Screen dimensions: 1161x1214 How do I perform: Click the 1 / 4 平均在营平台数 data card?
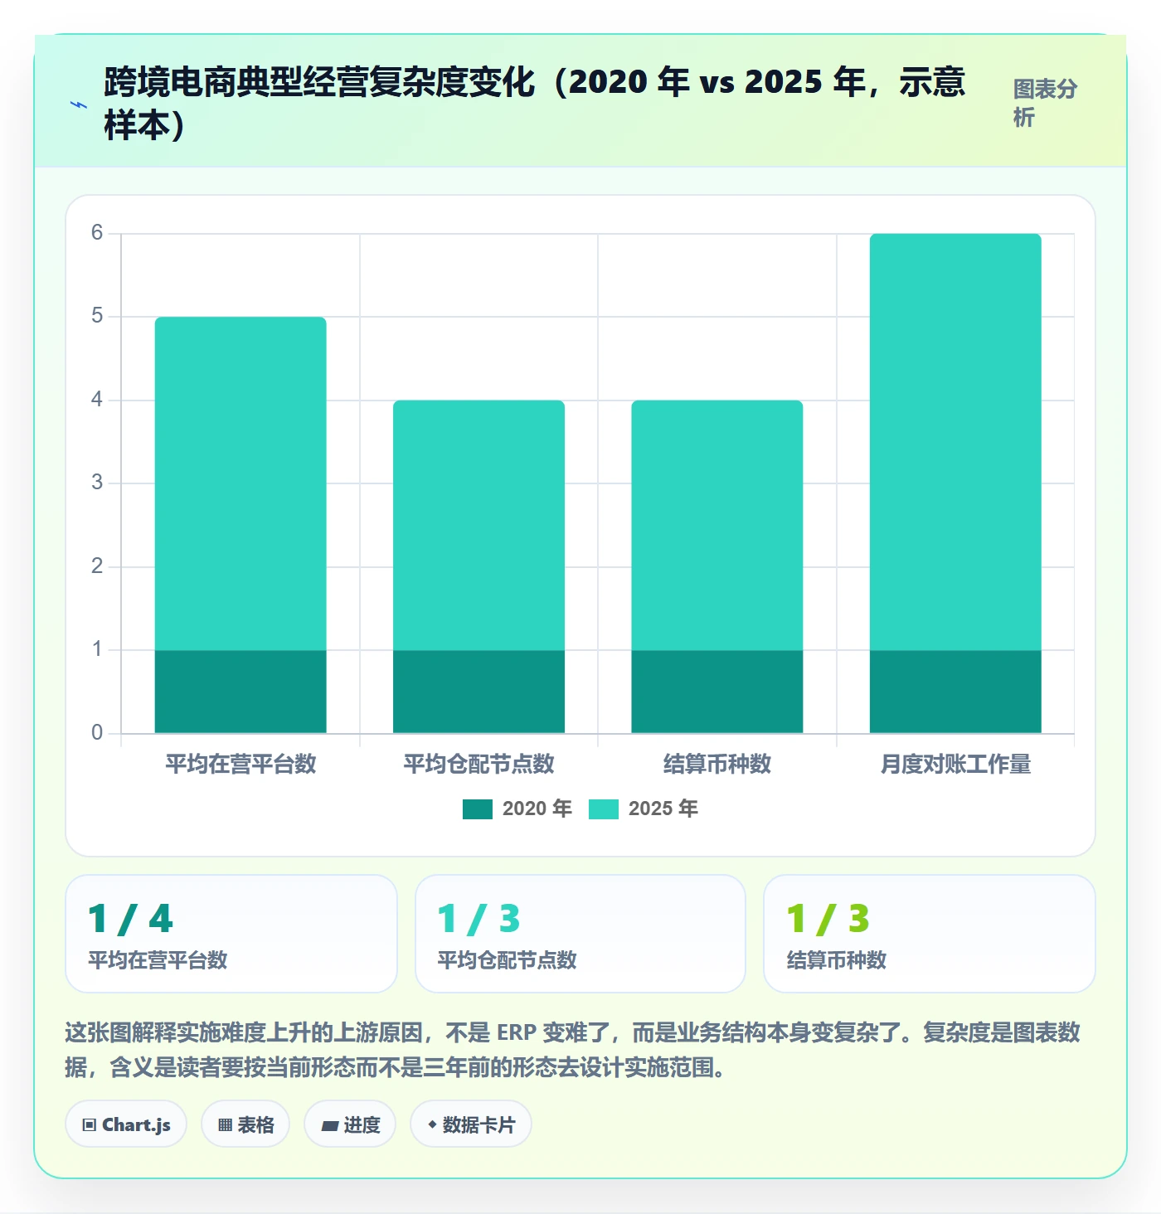click(231, 934)
